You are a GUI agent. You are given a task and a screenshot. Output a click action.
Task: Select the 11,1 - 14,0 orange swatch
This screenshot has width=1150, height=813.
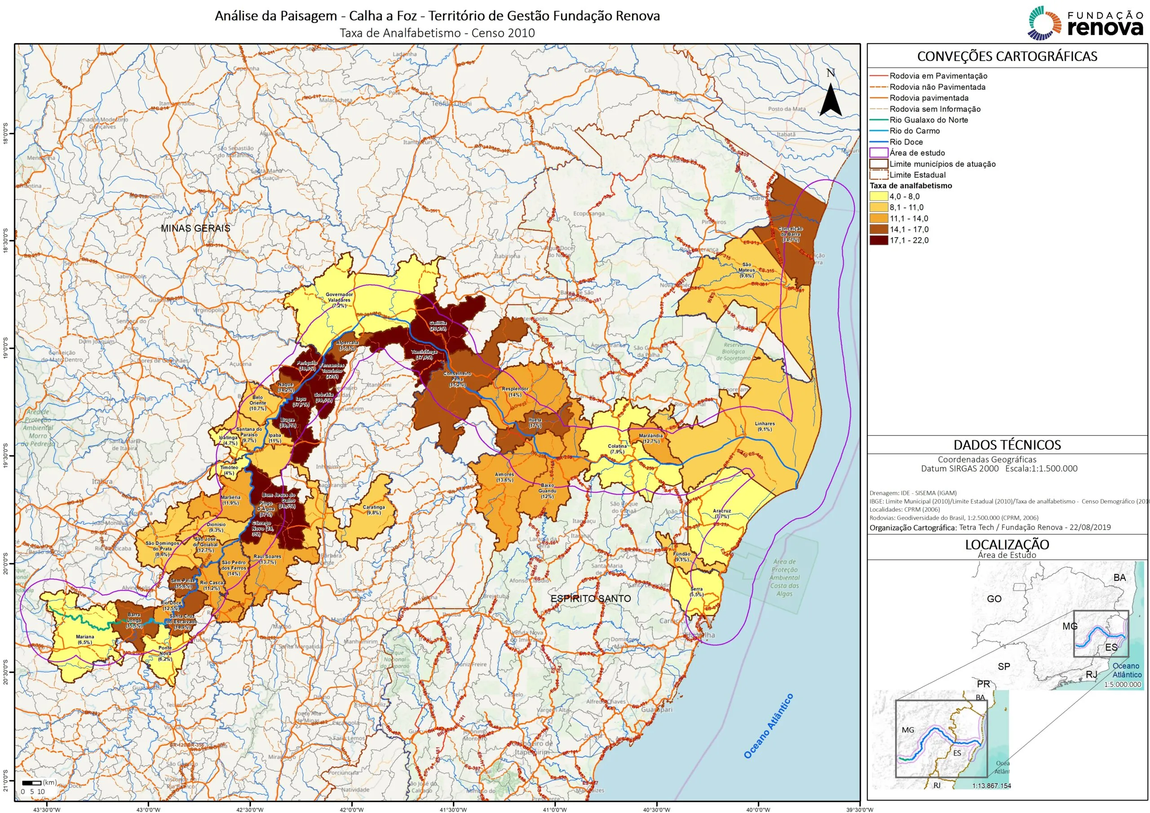coord(879,218)
